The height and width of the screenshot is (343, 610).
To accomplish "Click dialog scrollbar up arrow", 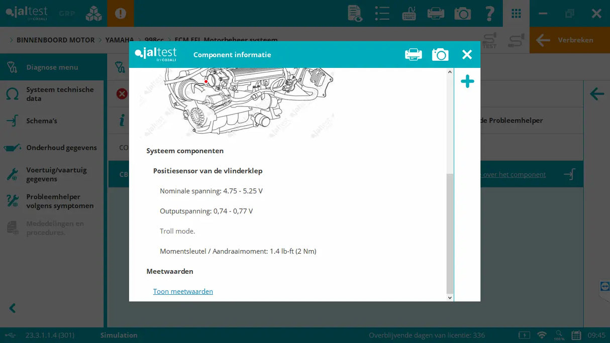I will pyautogui.click(x=450, y=72).
